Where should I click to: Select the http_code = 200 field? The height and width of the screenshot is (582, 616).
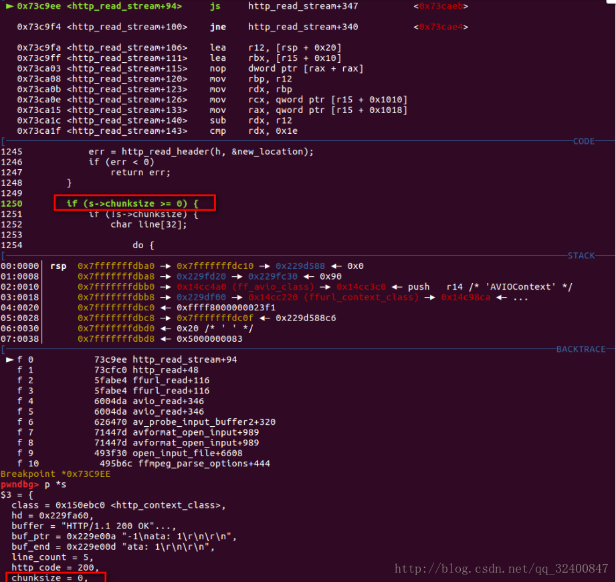56,568
